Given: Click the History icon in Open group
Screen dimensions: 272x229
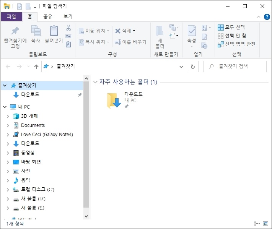Looking at the screenshot, I should click(x=205, y=46).
